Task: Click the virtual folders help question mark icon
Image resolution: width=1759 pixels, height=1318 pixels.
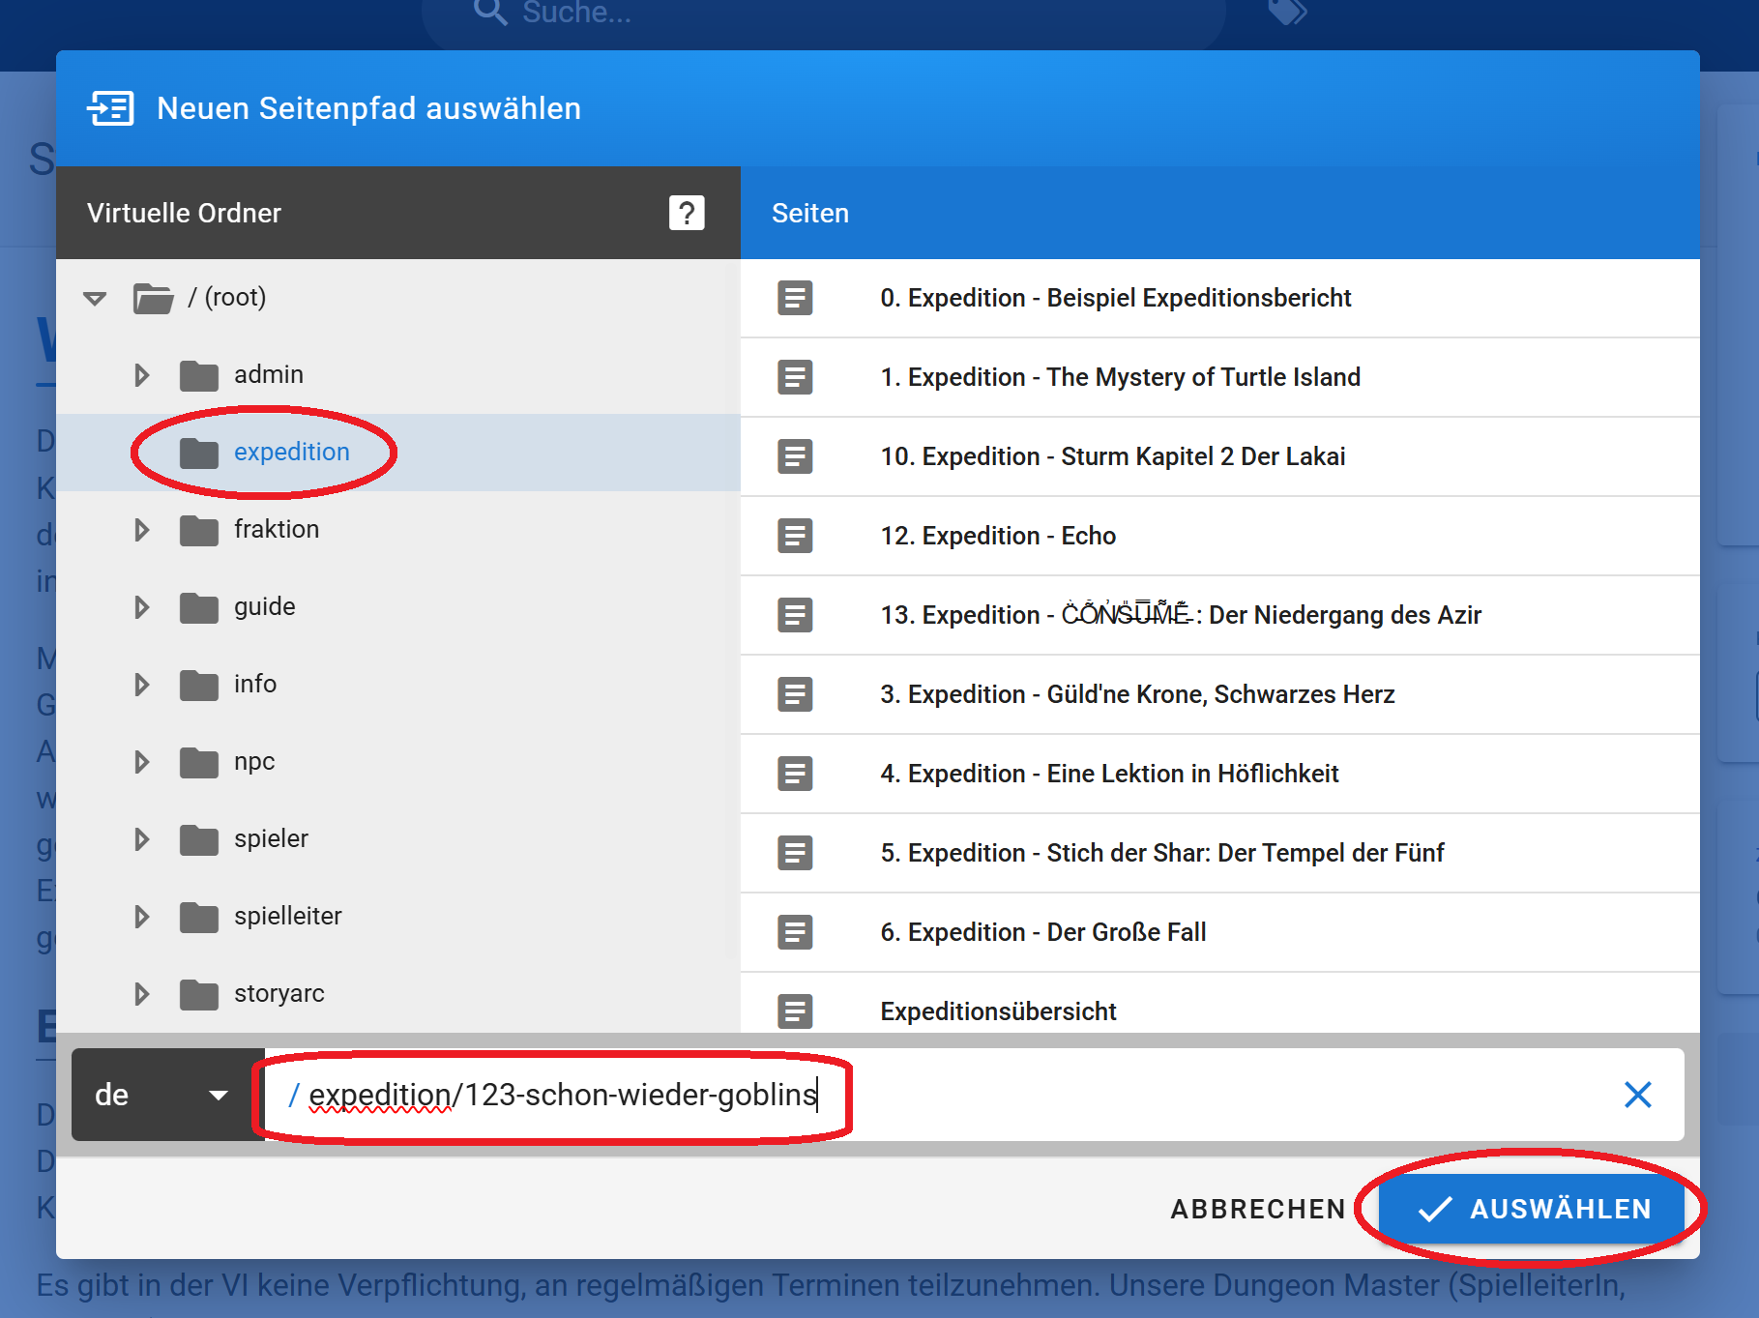Action: 687,213
